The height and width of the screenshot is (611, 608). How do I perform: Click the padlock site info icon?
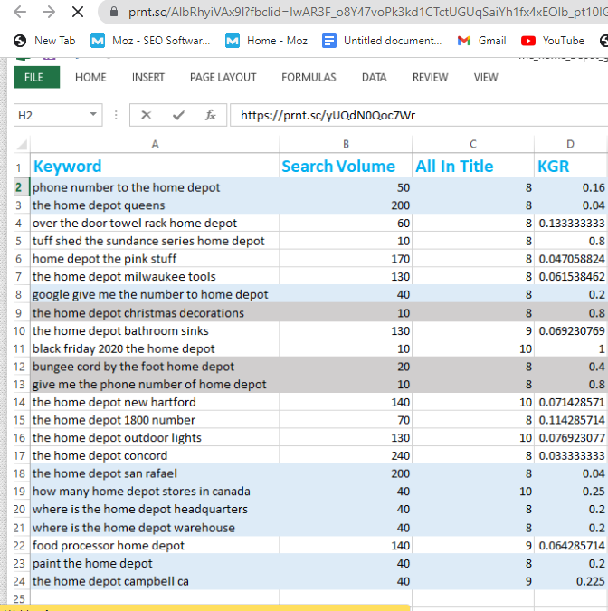tap(113, 14)
